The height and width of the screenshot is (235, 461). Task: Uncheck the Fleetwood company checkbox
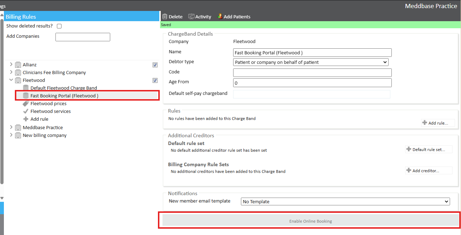point(155,80)
